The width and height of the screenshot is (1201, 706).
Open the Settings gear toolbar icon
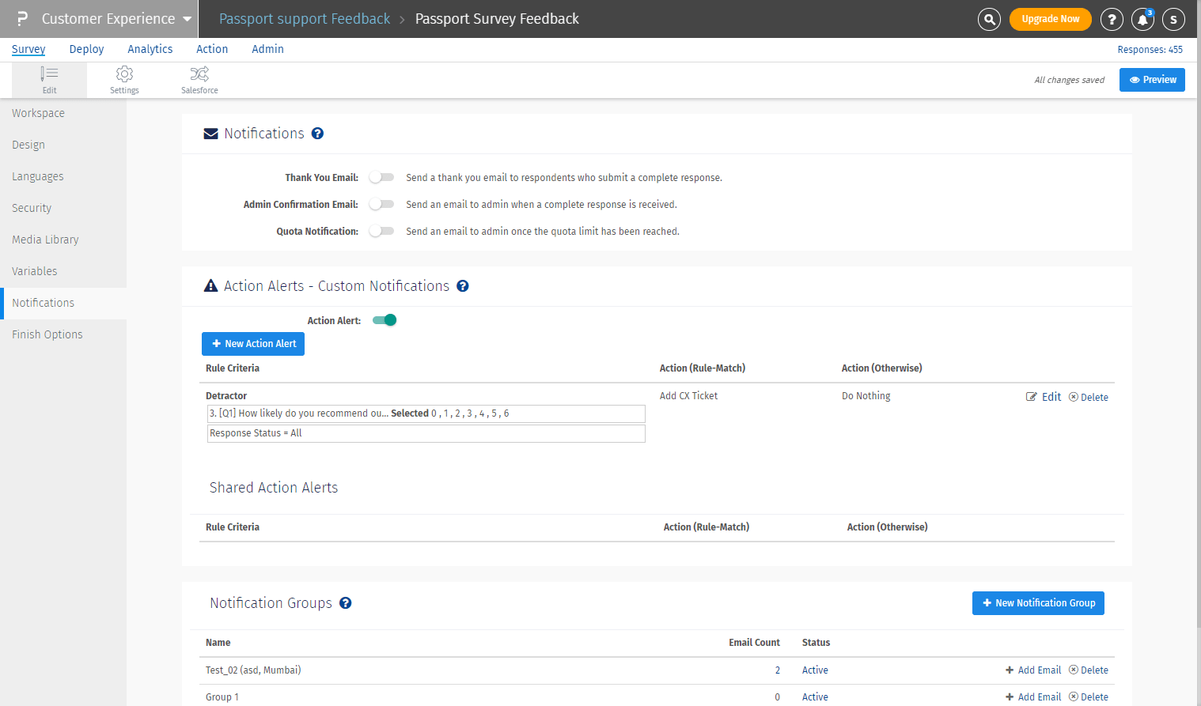pos(124,80)
